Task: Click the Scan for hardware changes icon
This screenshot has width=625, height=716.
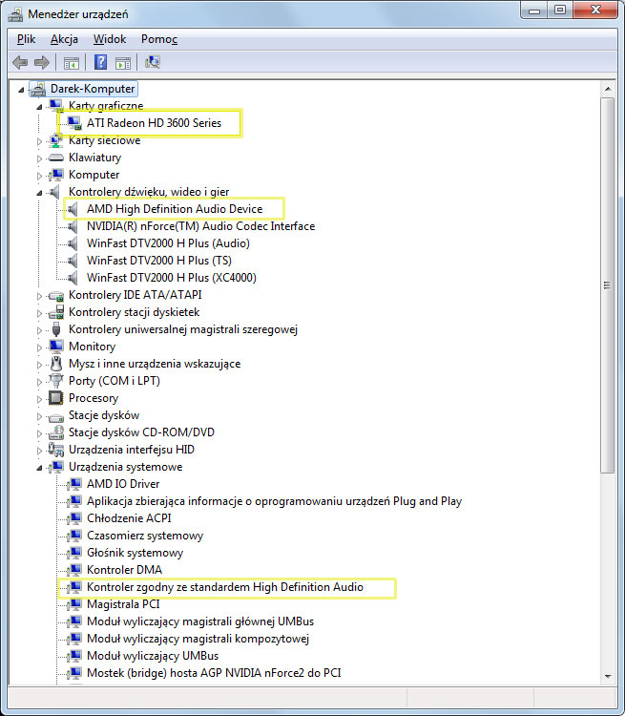Action: (x=152, y=62)
